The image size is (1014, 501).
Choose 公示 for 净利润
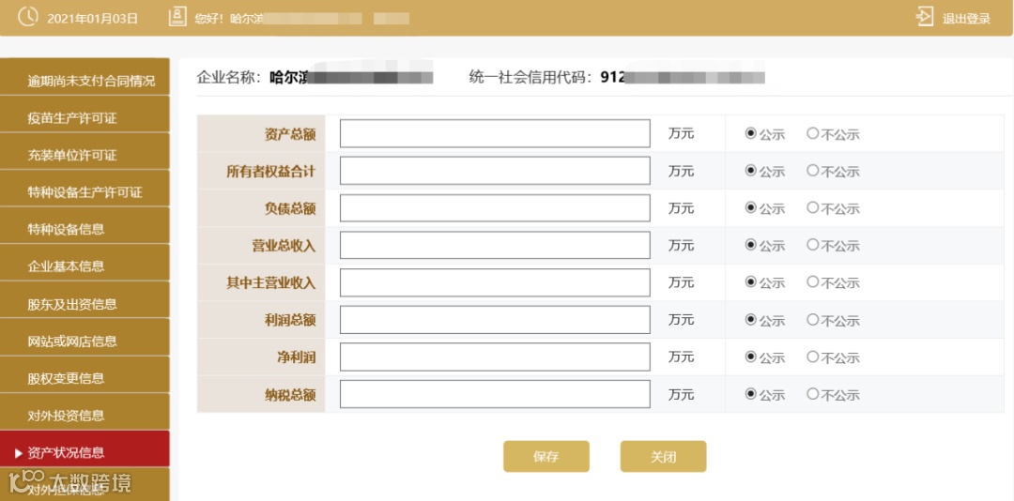tap(750, 357)
